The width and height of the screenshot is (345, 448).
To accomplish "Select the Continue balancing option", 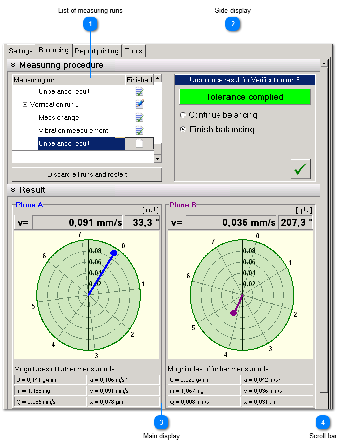I will coord(183,115).
